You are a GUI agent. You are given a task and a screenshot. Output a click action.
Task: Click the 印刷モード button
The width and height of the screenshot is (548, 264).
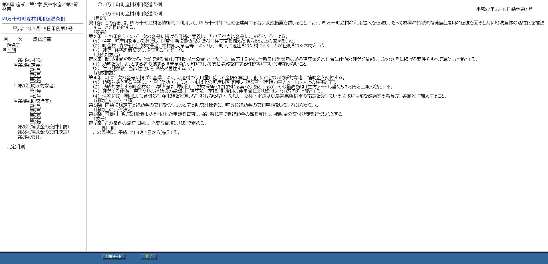[114, 256]
